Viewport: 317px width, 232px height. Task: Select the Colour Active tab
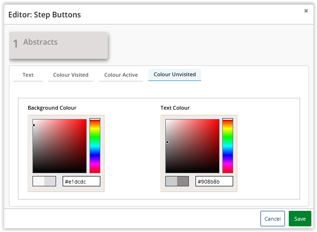(x=121, y=75)
